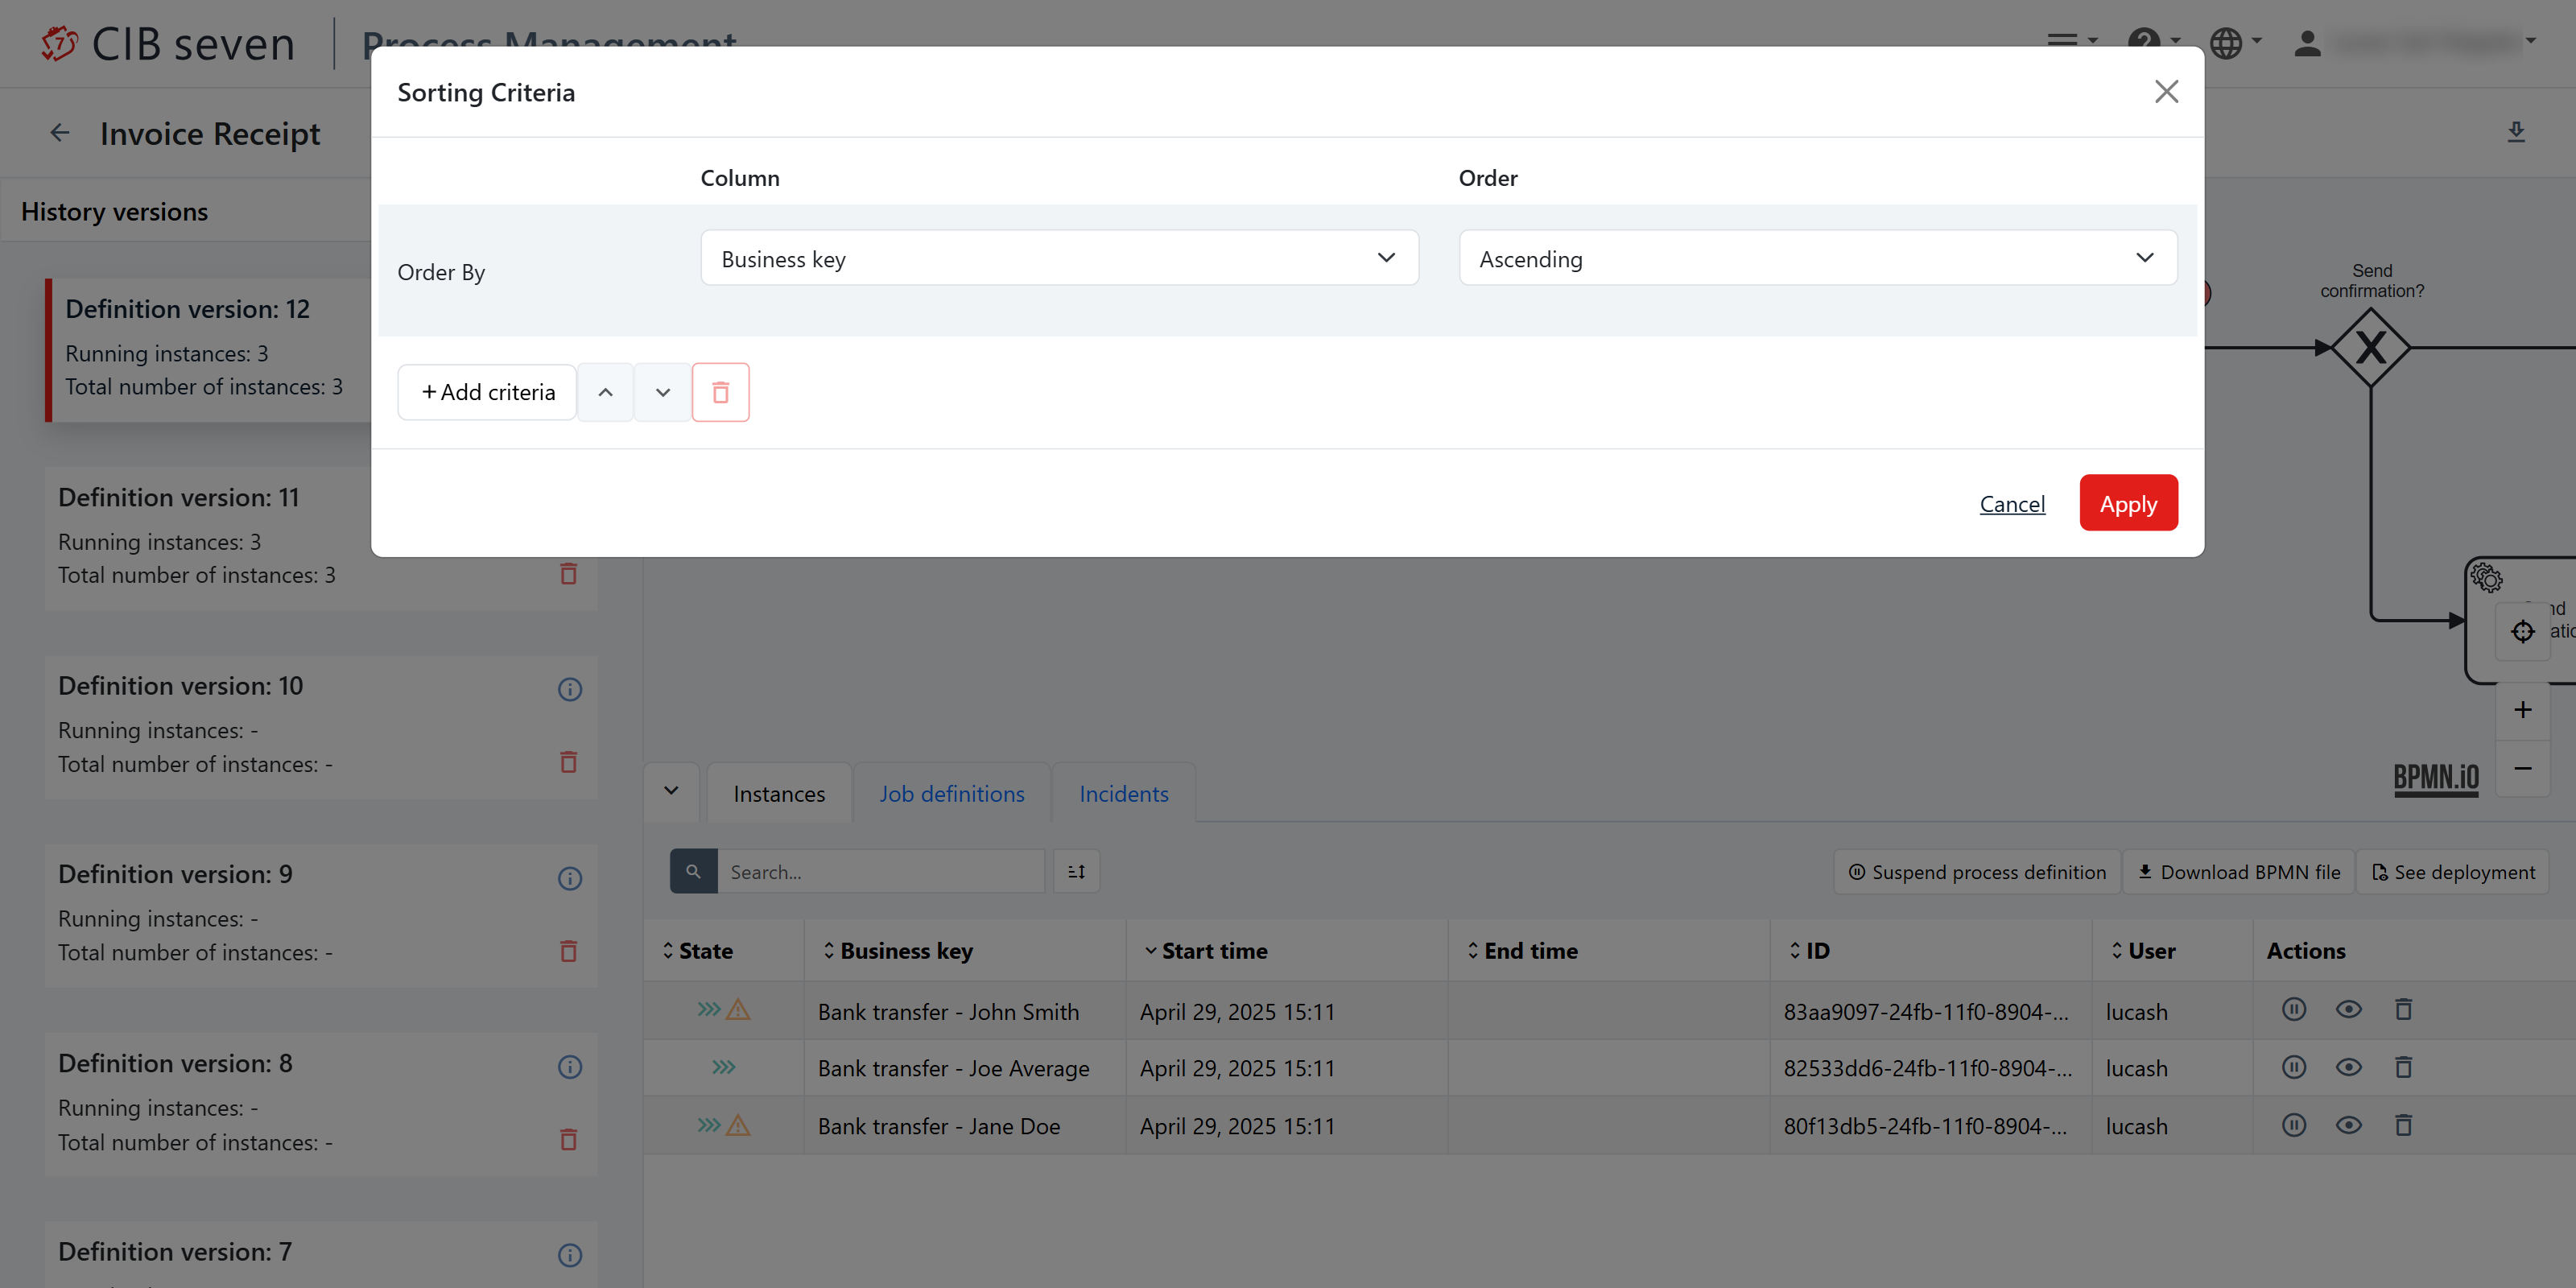Collapse the instances panel chevron
Image resolution: width=2576 pixels, height=1288 pixels.
pyautogui.click(x=671, y=791)
